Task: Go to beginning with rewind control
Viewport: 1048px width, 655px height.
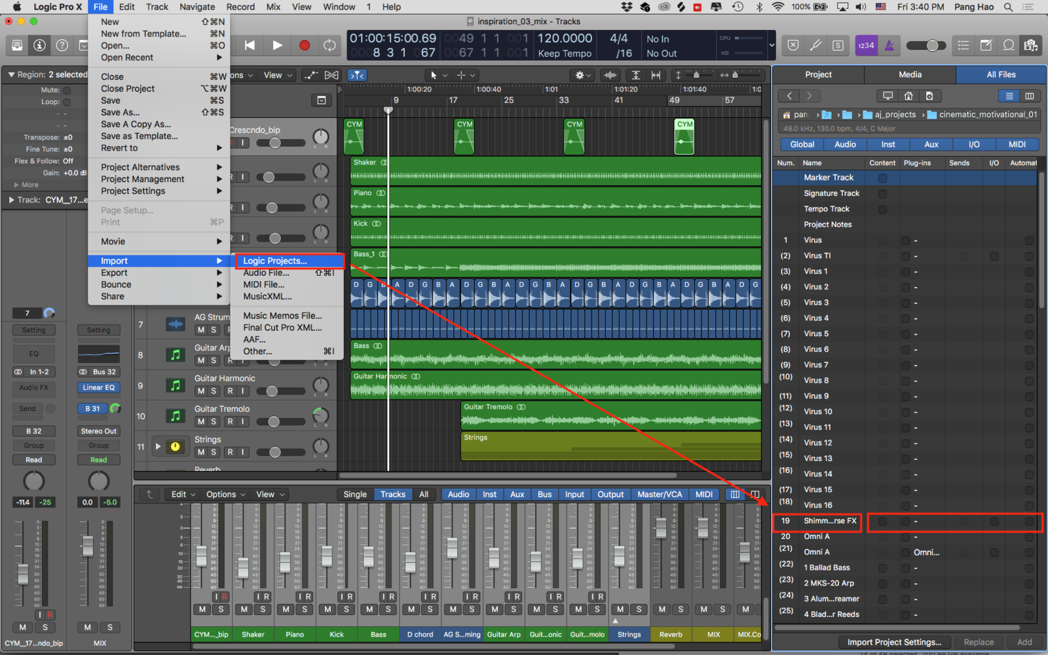Action: click(x=250, y=45)
